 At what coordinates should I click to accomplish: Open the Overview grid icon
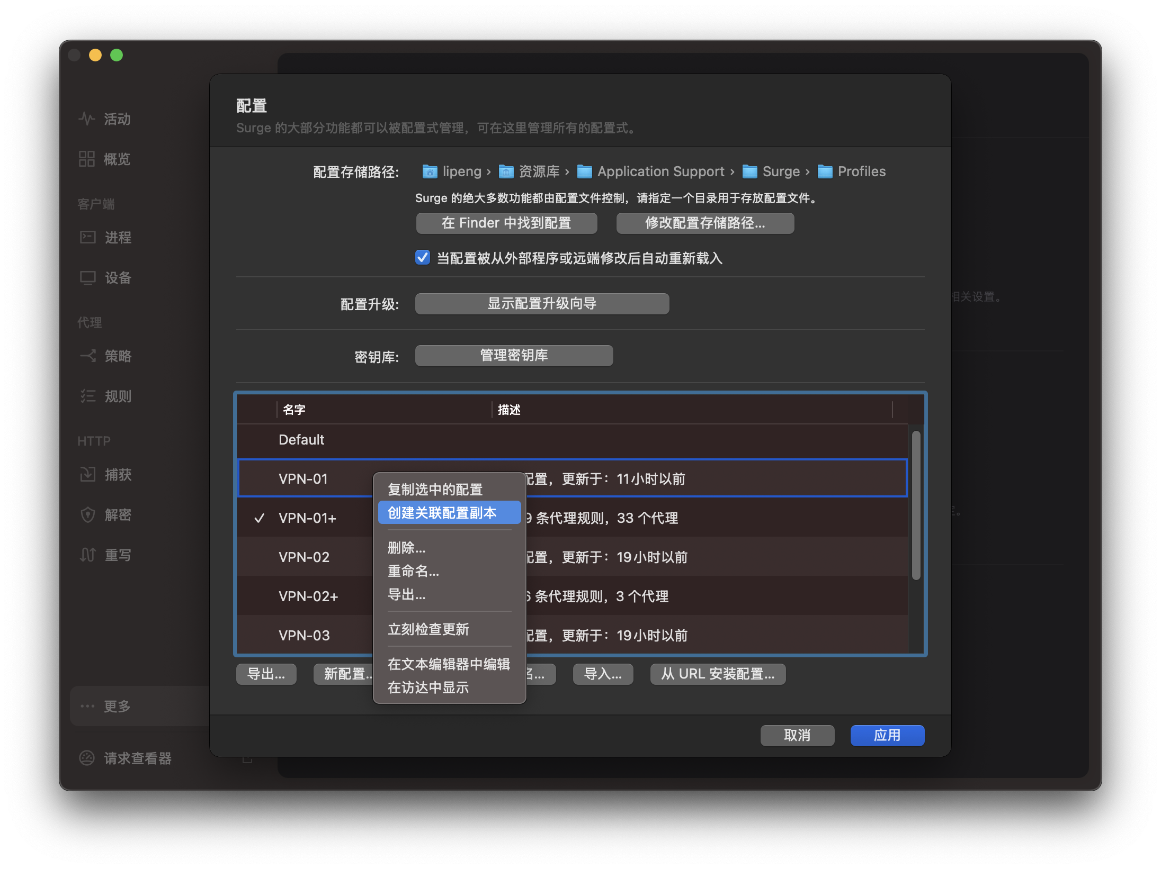pos(87,159)
